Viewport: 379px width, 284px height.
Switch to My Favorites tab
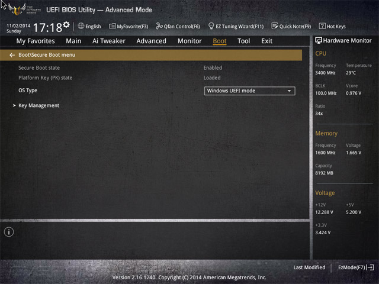tap(36, 41)
